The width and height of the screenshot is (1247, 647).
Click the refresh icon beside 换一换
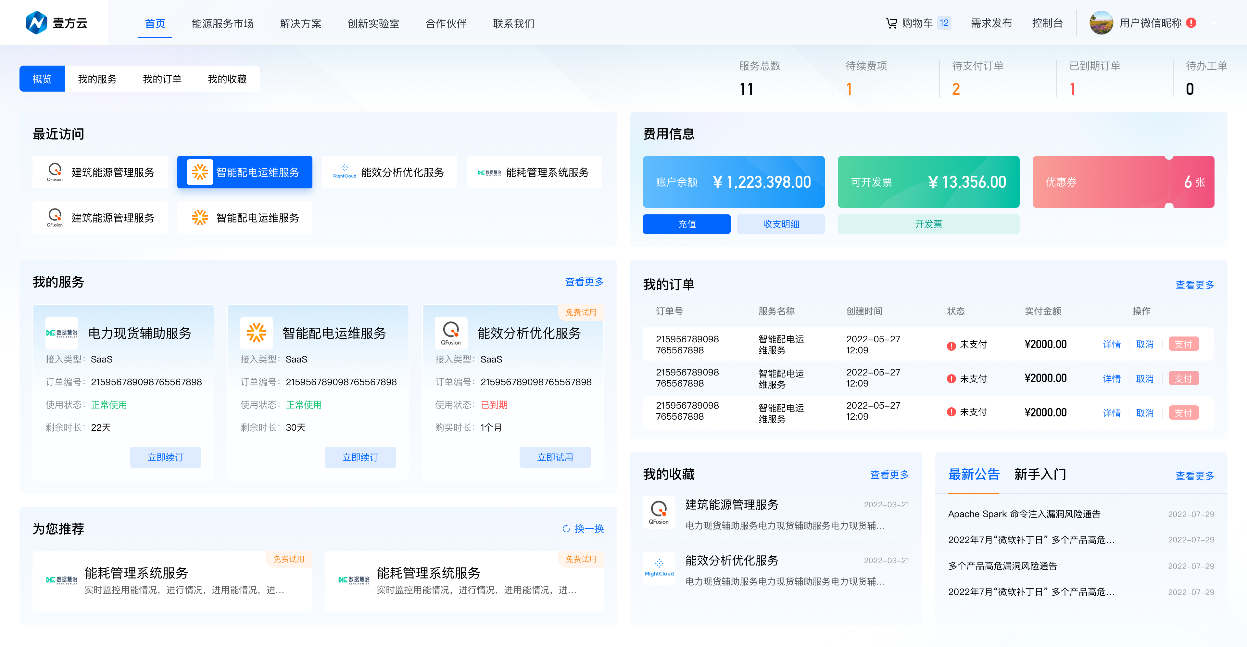point(566,528)
